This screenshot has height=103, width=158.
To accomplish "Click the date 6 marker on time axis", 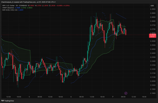I will click(71, 97).
